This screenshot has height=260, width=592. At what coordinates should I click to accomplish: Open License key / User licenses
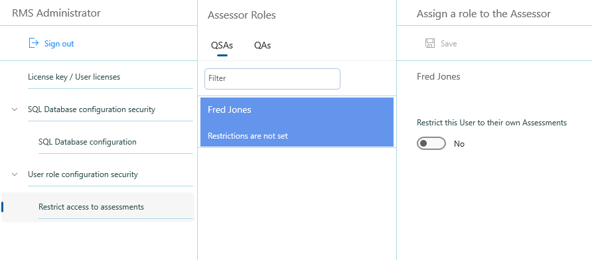point(74,77)
